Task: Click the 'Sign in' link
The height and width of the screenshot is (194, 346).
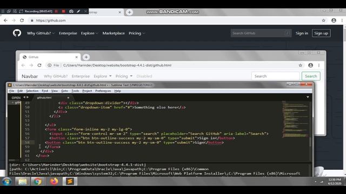Action: tap(302, 33)
